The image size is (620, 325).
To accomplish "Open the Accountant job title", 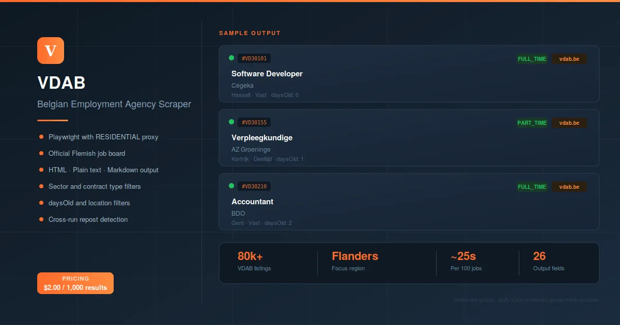I will point(253,202).
